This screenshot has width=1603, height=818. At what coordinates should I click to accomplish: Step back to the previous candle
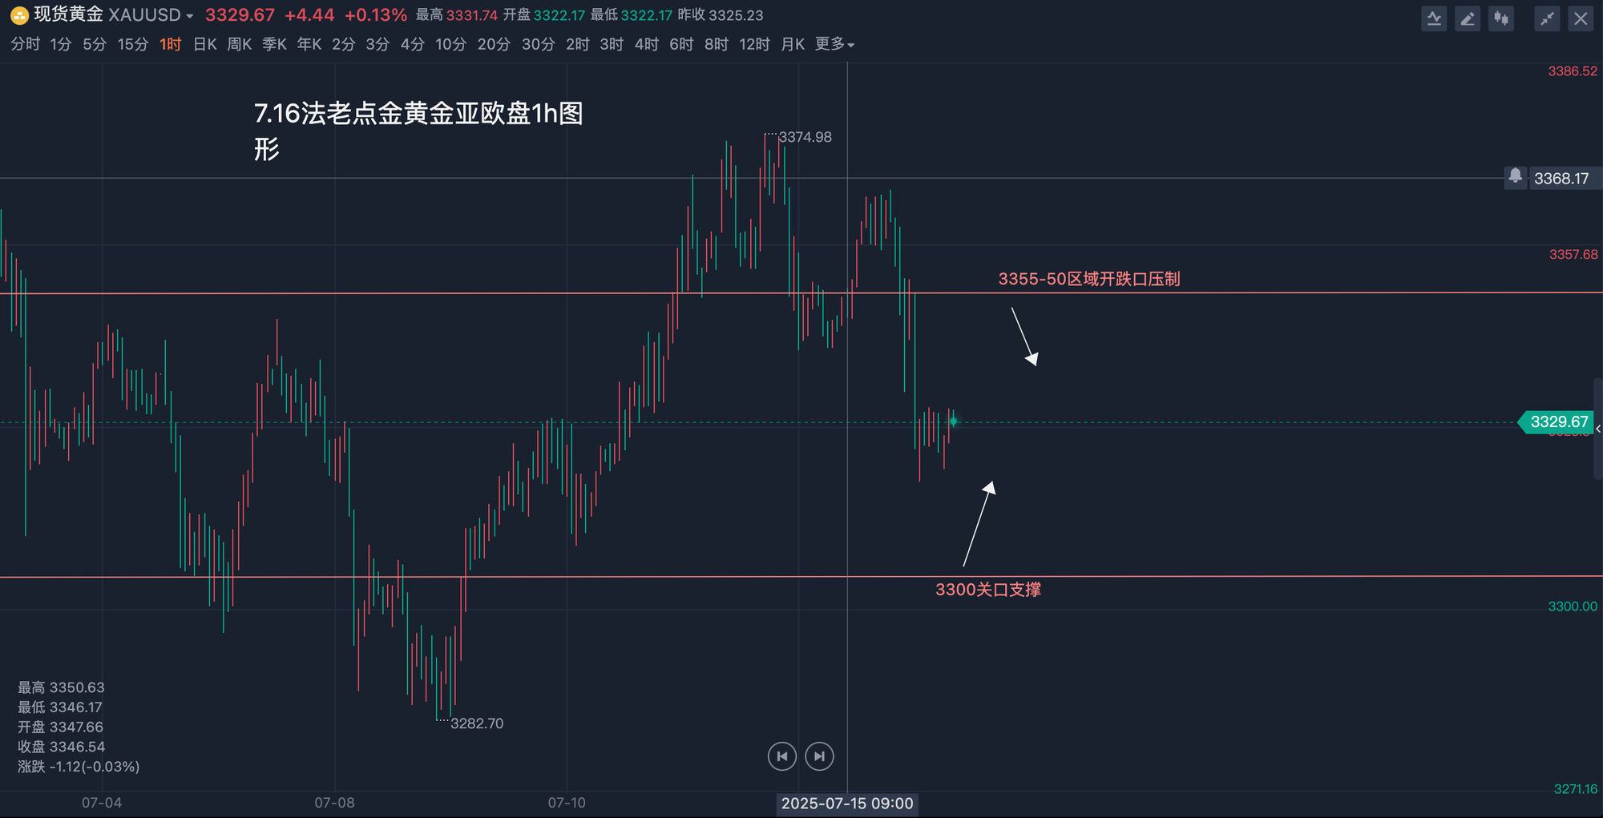tap(781, 756)
